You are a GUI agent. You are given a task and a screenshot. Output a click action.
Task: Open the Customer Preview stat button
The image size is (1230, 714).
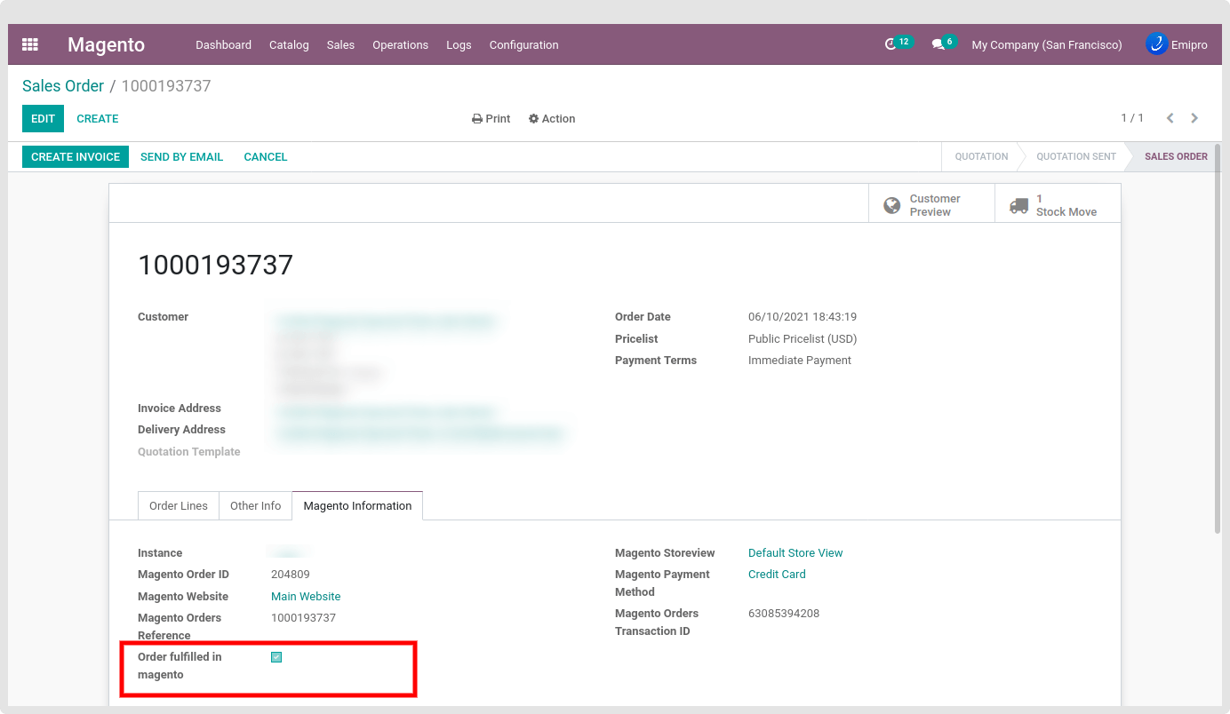click(931, 205)
